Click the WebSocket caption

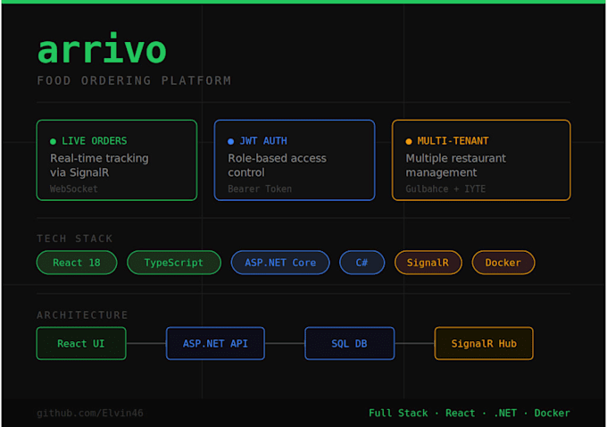73,189
